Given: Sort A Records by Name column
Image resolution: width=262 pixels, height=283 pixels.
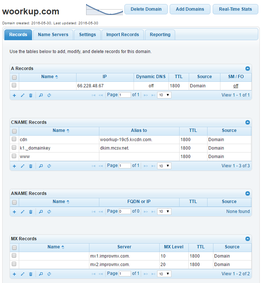Looking at the screenshot, I should (47, 77).
